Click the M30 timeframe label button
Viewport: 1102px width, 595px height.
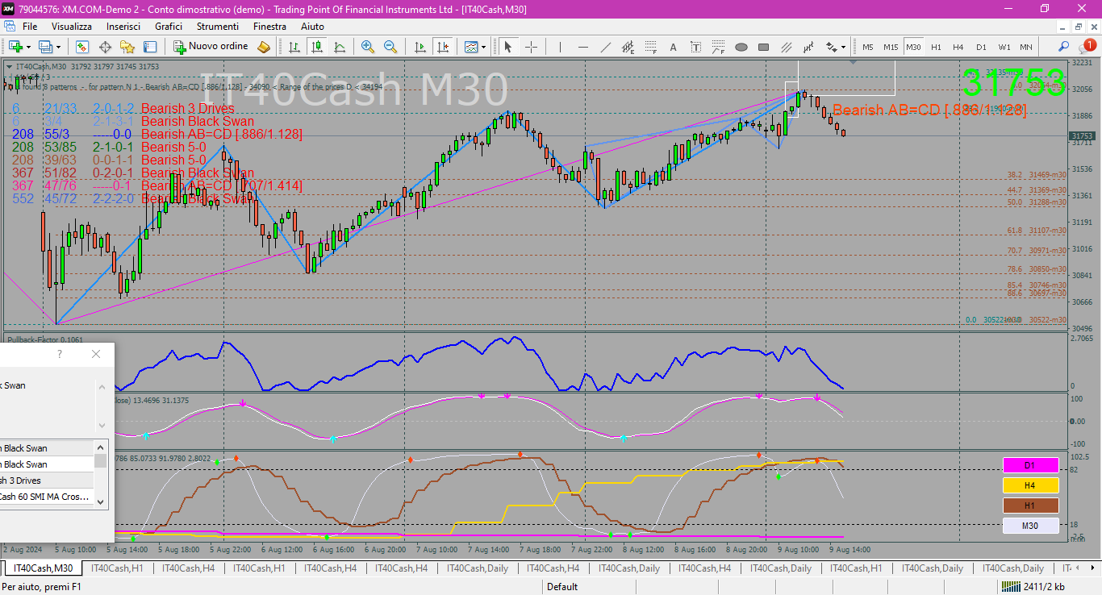pos(1030,526)
